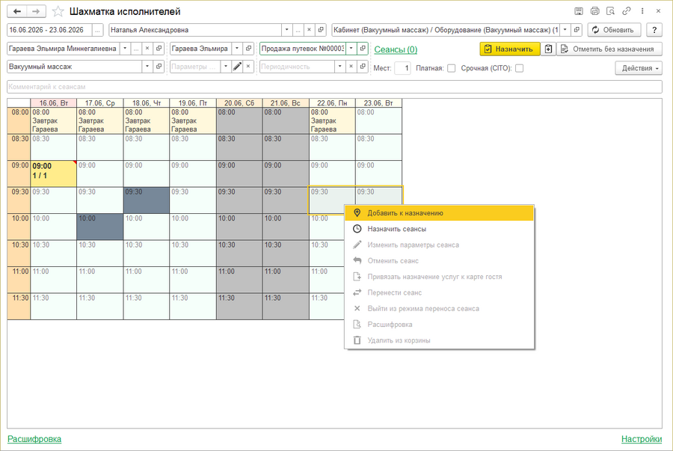Expand the Кабинет / Оборудование dropdown
Screen dimensions: 673x451
pyautogui.click(x=565, y=30)
